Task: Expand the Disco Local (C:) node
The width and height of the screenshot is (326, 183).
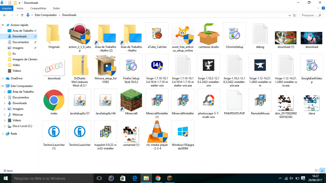Action: [5, 126]
